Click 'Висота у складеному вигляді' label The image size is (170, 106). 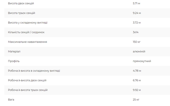pyautogui.click(x=28, y=23)
